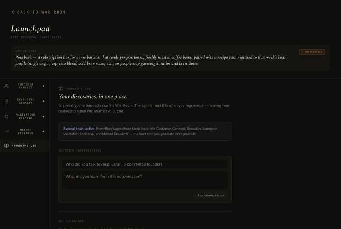The width and height of the screenshot is (341, 229).
Task: Click the Executive Summary document icon
Action: point(6,101)
